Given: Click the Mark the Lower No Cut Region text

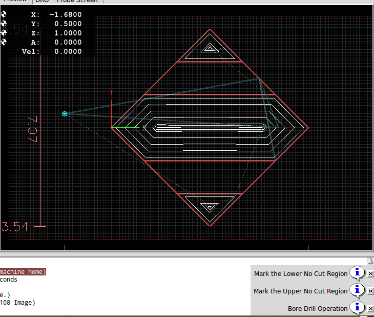Looking at the screenshot, I should coord(300,274).
